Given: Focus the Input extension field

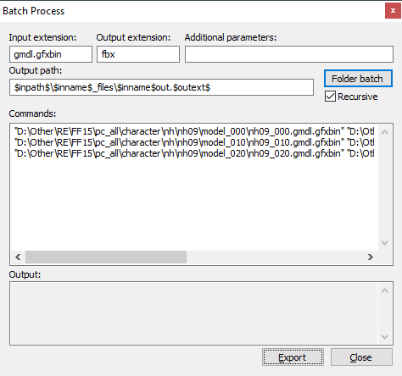Looking at the screenshot, I should [x=51, y=54].
